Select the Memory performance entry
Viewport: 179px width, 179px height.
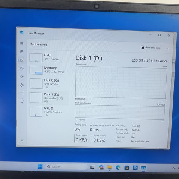[49, 70]
